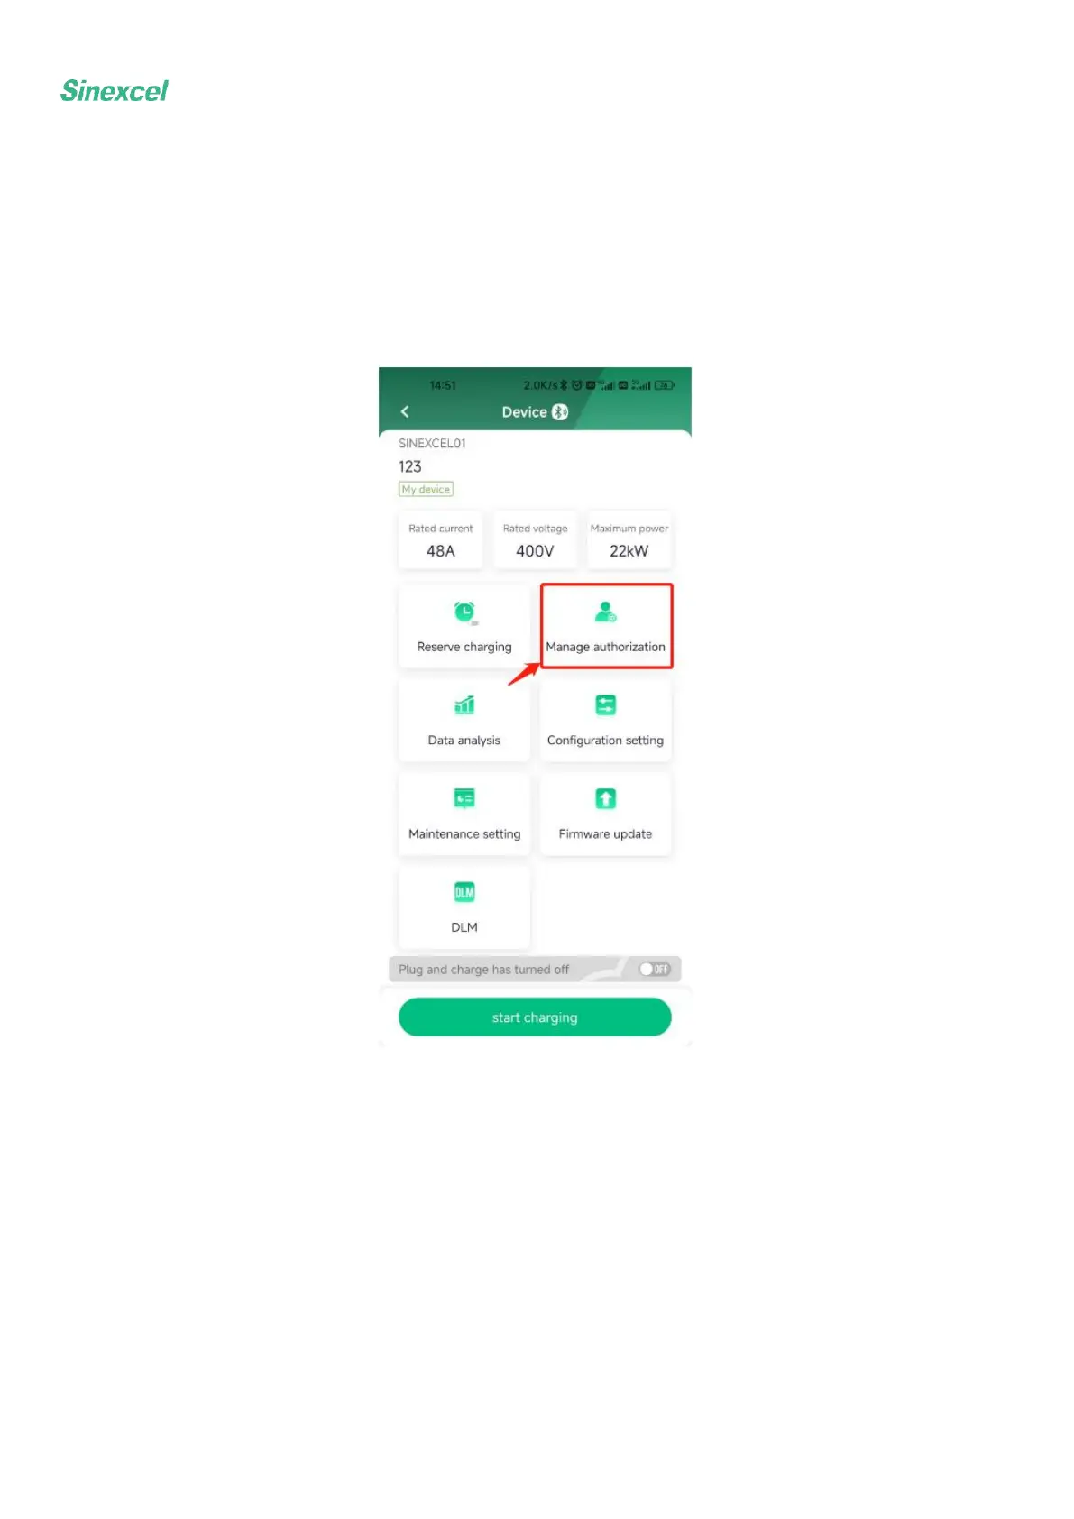This screenshot has height=1519, width=1074.
Task: Open the Maintenance setting icon
Action: [464, 798]
